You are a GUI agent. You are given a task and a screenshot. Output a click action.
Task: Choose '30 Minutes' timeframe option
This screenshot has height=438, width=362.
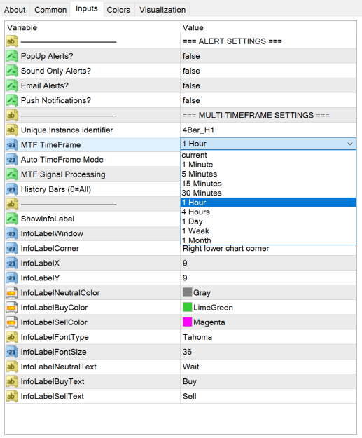pos(268,193)
